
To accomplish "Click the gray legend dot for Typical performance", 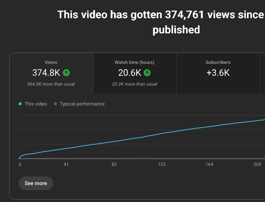I will click(x=56, y=104).
